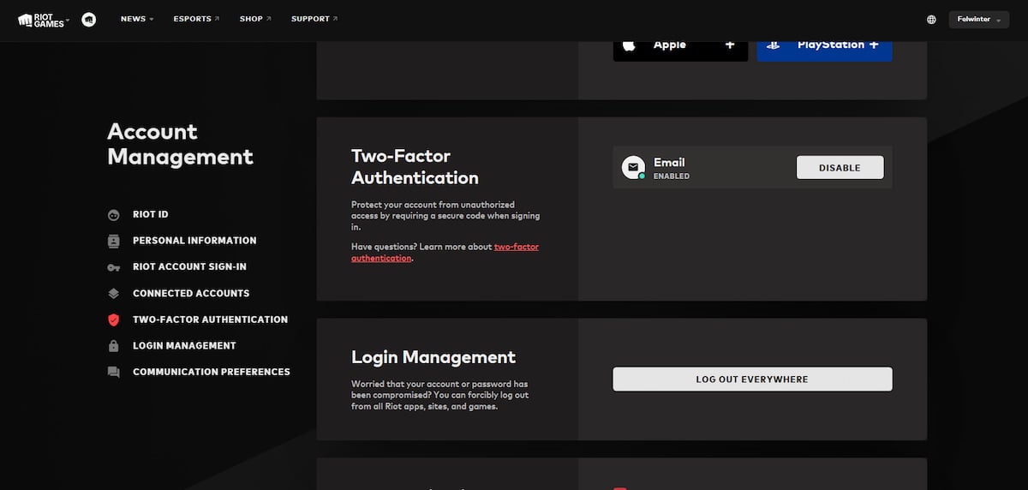Go to Personal Information section
The width and height of the screenshot is (1028, 490).
[x=194, y=241]
